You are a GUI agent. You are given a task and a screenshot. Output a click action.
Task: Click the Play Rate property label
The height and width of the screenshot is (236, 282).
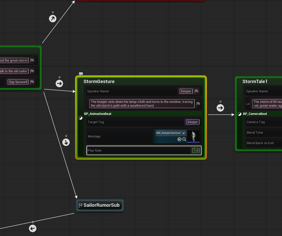(95, 151)
